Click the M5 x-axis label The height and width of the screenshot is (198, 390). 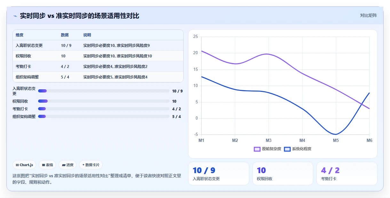(336, 140)
